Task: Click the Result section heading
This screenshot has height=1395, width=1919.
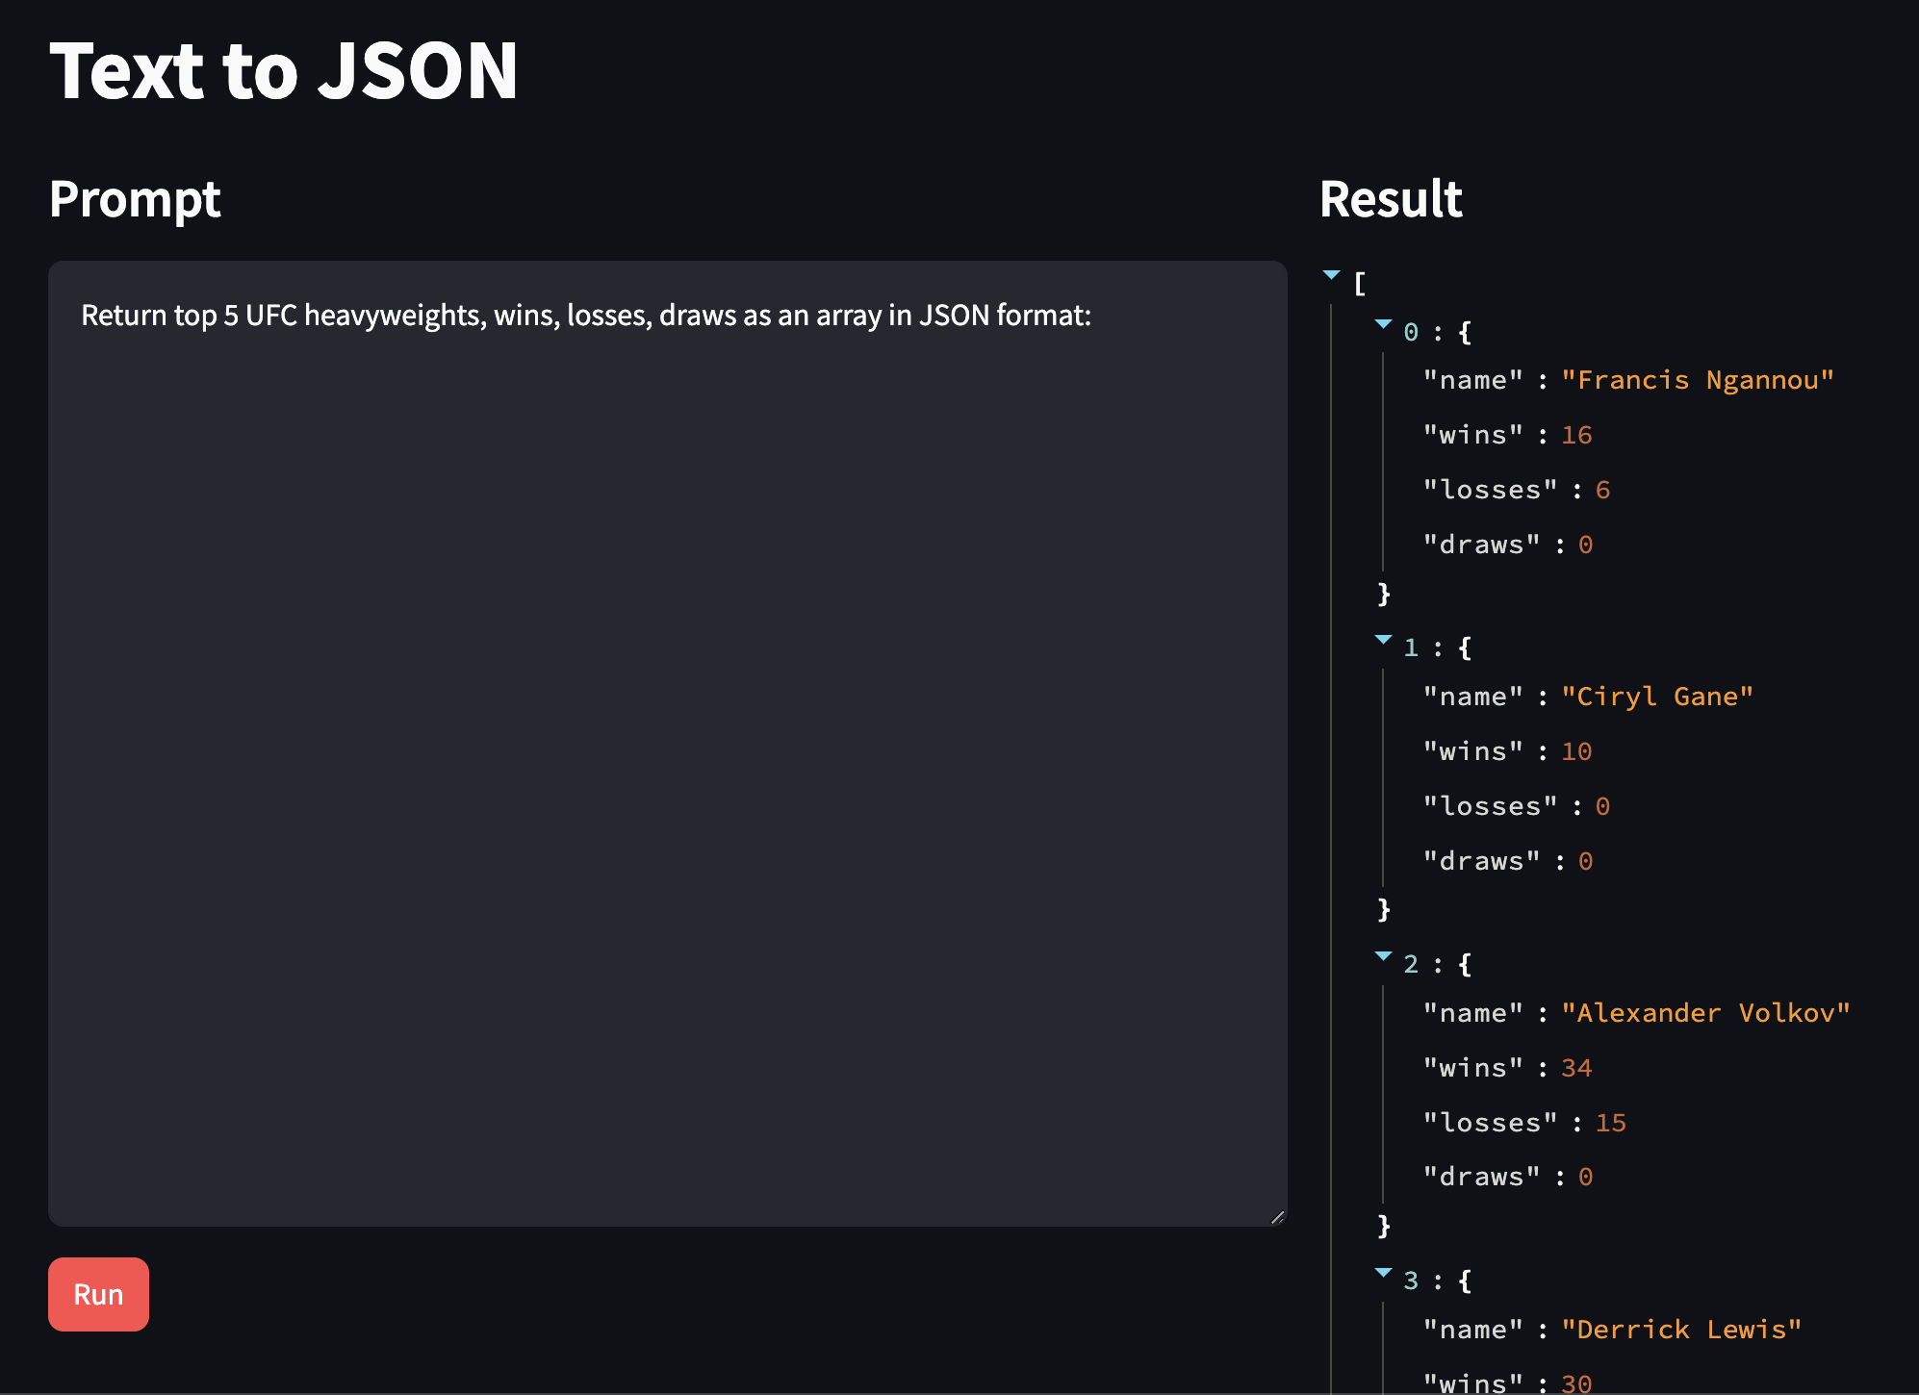Action: (1391, 200)
